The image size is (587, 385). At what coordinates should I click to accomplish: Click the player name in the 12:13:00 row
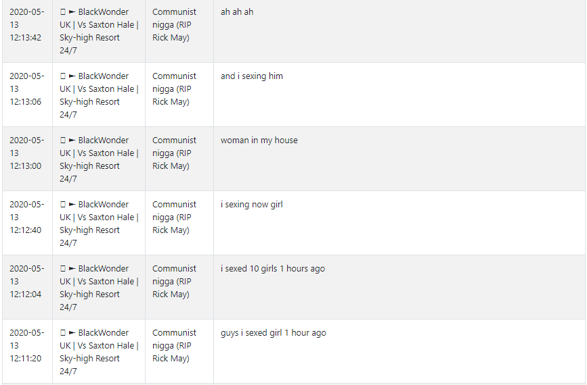point(174,153)
